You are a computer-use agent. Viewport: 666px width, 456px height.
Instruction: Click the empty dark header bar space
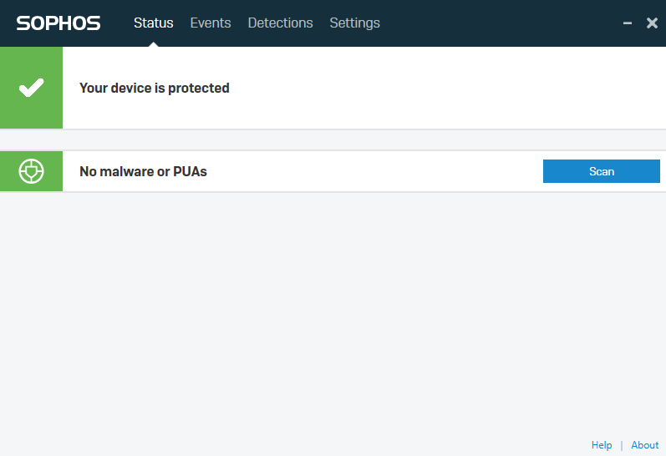[x=501, y=23]
